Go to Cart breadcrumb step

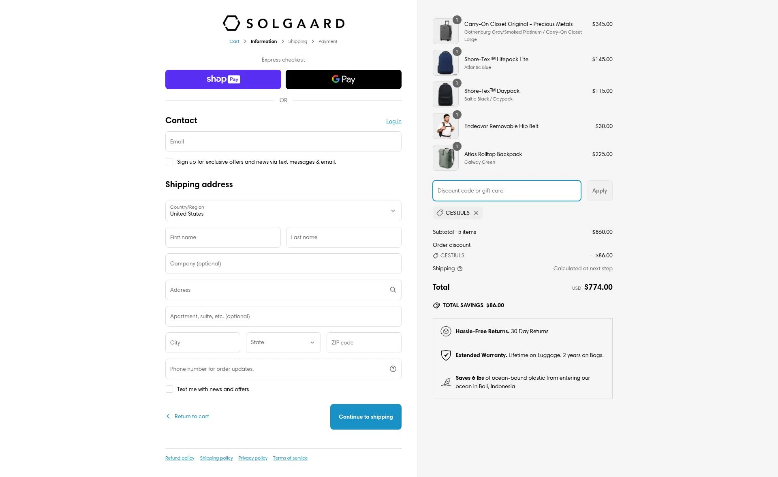234,41
